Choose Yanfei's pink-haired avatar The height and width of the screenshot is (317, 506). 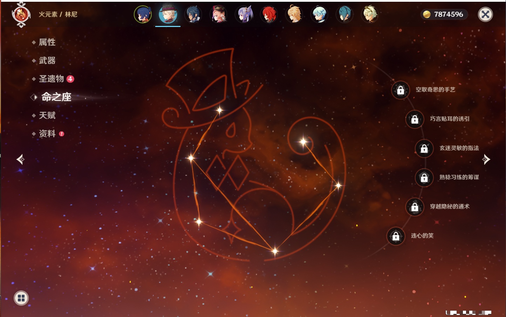pyautogui.click(x=218, y=14)
